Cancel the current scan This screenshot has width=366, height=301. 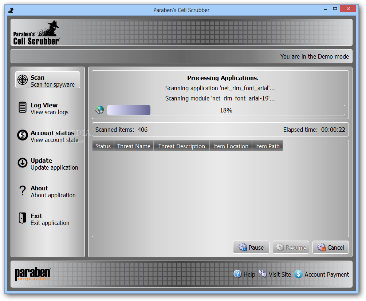tap(331, 247)
